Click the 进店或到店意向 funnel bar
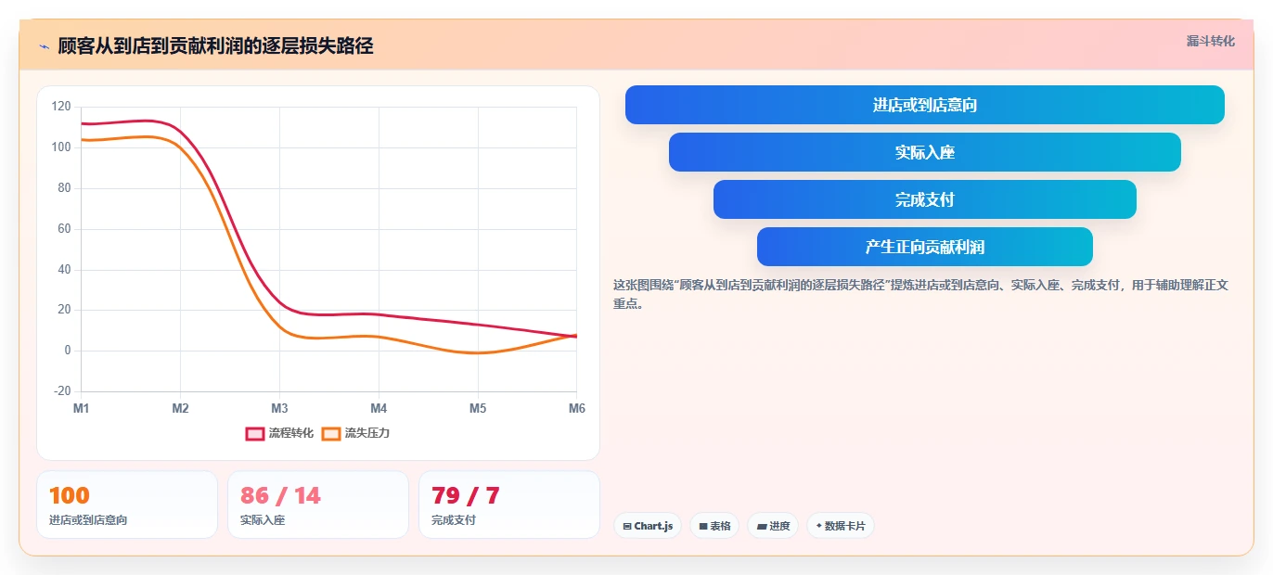The height and width of the screenshot is (575, 1273). click(x=925, y=105)
